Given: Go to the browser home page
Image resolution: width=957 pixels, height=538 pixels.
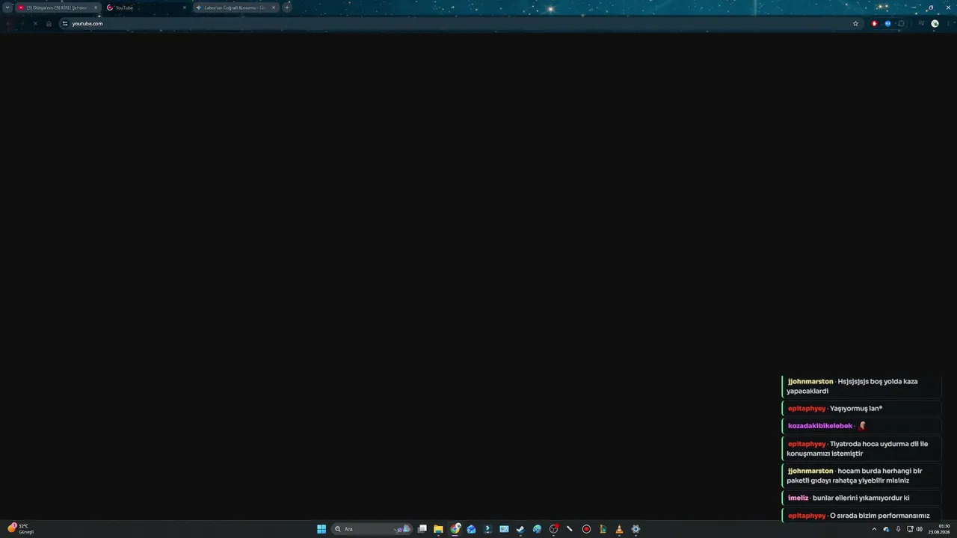Looking at the screenshot, I should (49, 23).
